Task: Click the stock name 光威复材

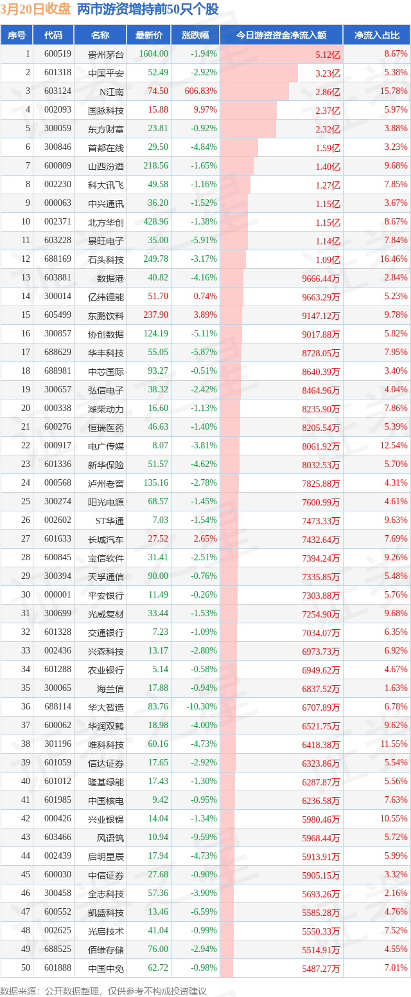Action: 107,614
